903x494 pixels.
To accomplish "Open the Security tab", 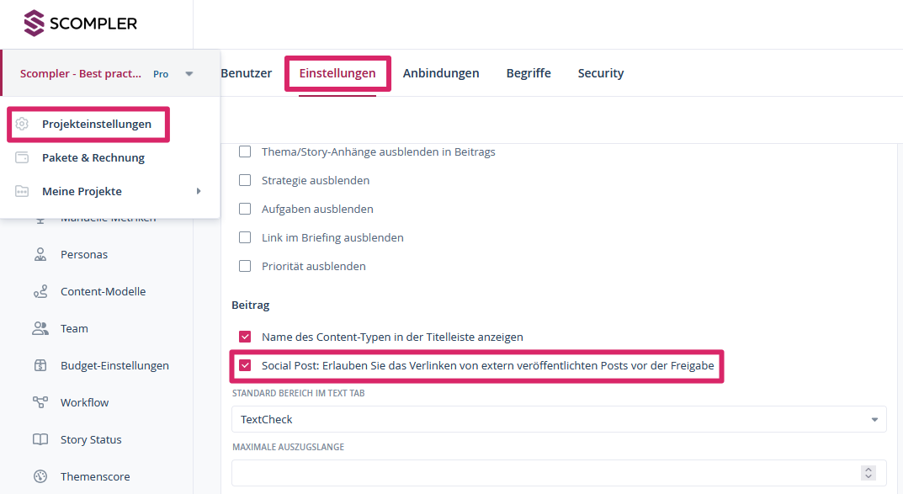I will pyautogui.click(x=601, y=73).
